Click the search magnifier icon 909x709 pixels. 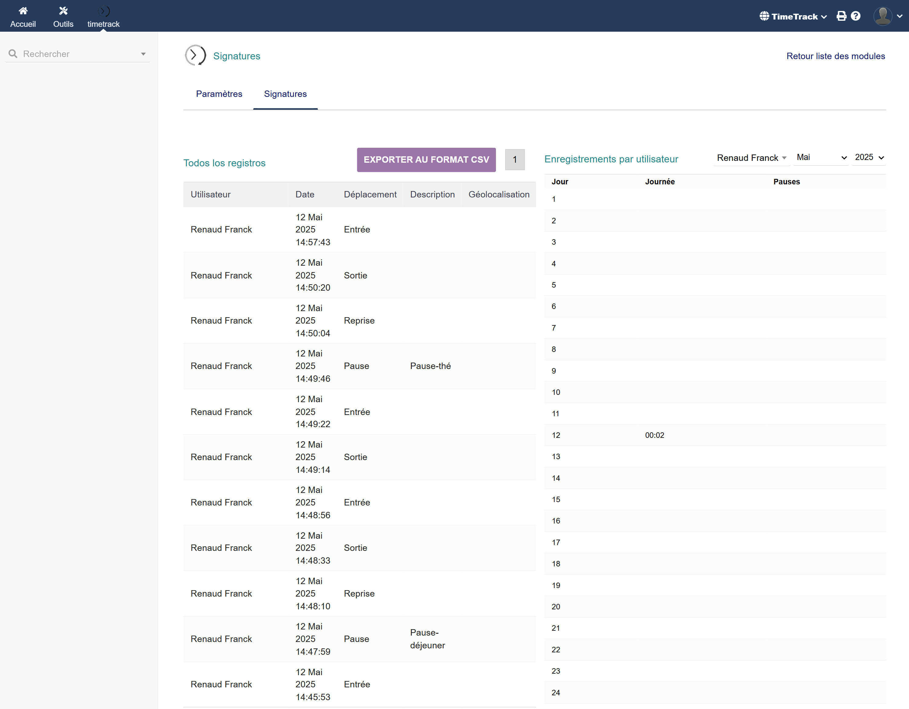[x=13, y=54]
